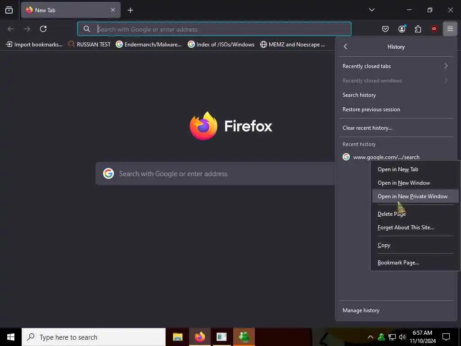Click the taskbar Type here to search box
Screen dimensions: 461x346
pyautogui.click(x=94, y=337)
